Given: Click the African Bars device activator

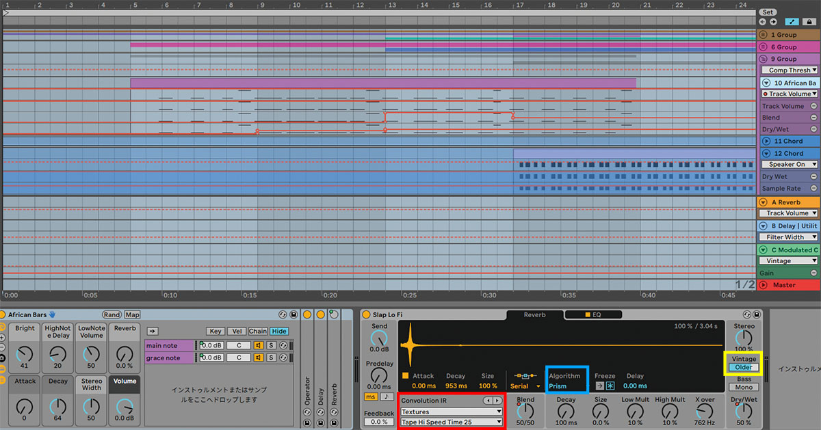Looking at the screenshot, I should point(3,314).
